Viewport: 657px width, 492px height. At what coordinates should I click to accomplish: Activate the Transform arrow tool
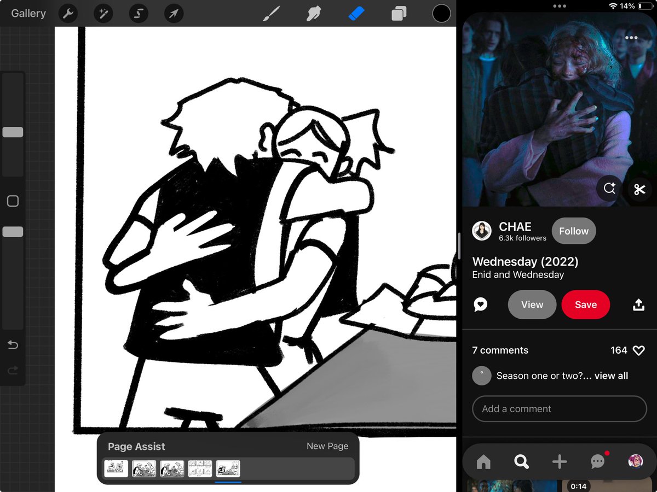(x=173, y=13)
